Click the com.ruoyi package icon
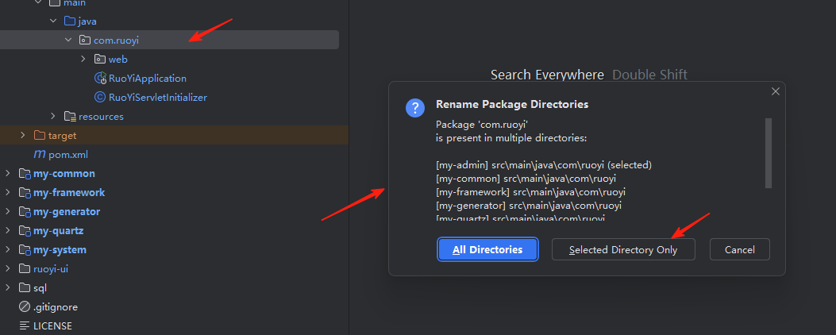836x335 pixels. (x=85, y=40)
